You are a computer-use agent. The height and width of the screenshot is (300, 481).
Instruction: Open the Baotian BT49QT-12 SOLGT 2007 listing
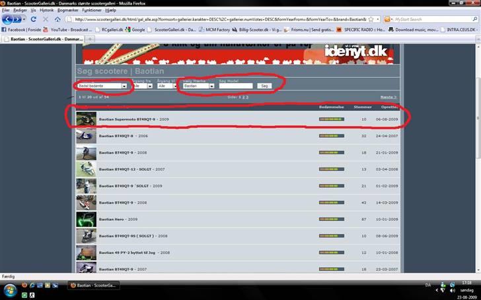click(x=131, y=169)
